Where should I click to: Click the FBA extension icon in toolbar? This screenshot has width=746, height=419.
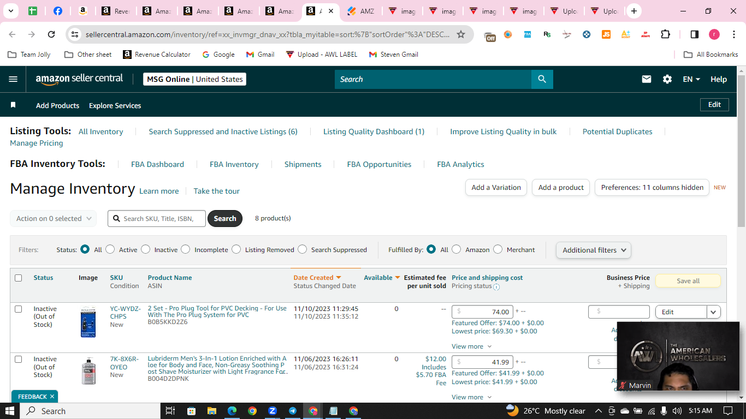click(x=528, y=34)
